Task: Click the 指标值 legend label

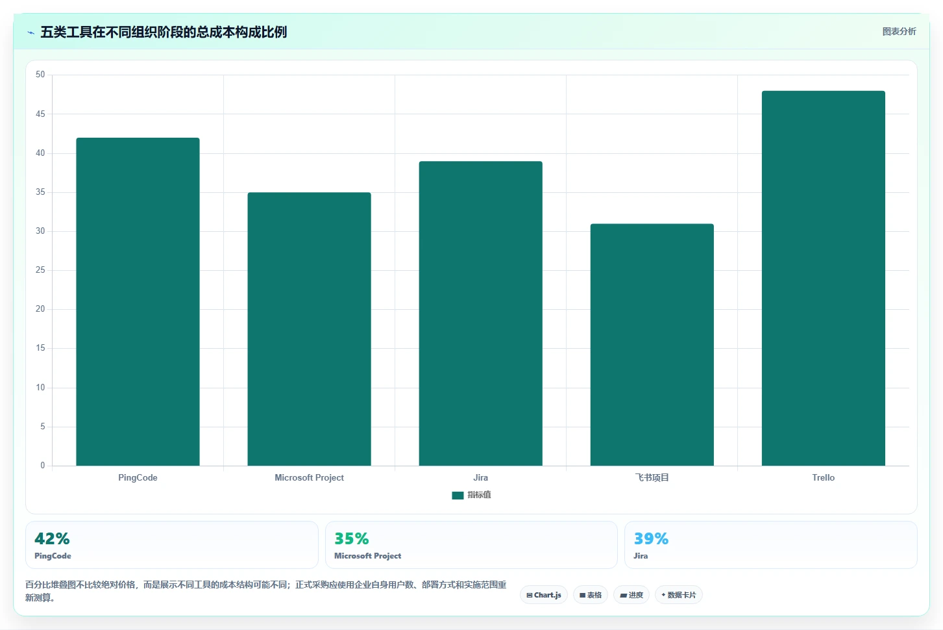Action: click(479, 495)
